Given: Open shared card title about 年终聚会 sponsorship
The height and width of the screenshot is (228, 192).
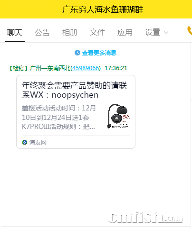Looking at the screenshot, I should [x=75, y=90].
